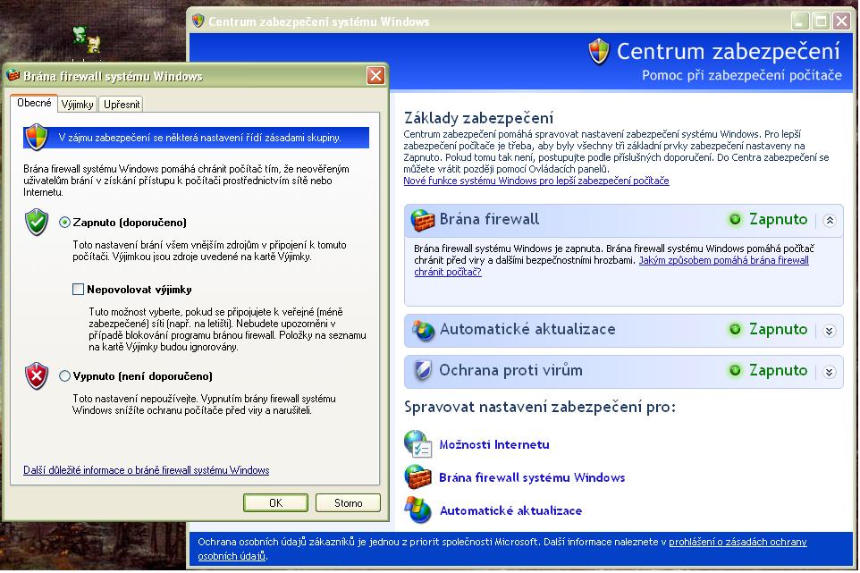
Task: Expand the Automatické aktualizace section chevron
Action: (x=829, y=331)
